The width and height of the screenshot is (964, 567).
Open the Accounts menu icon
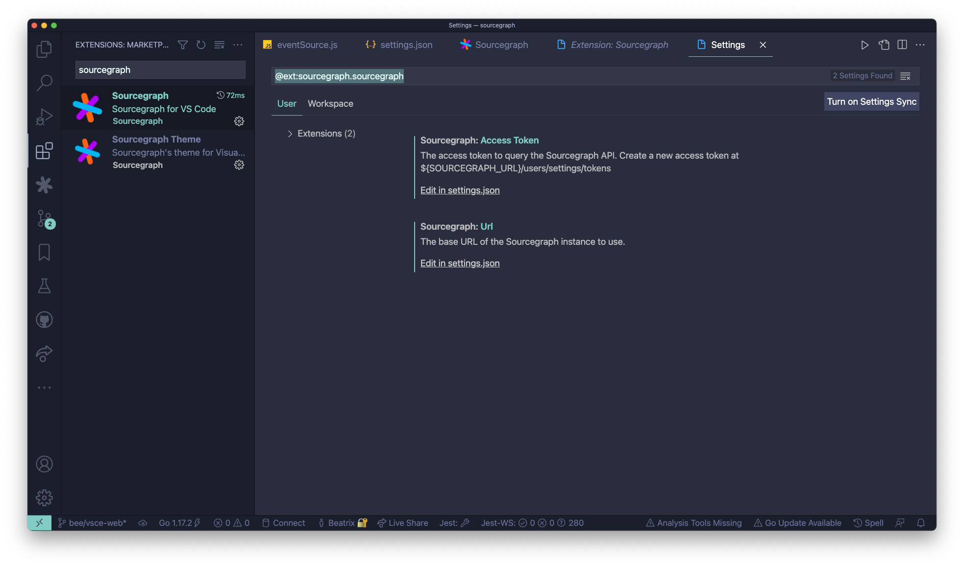point(44,464)
